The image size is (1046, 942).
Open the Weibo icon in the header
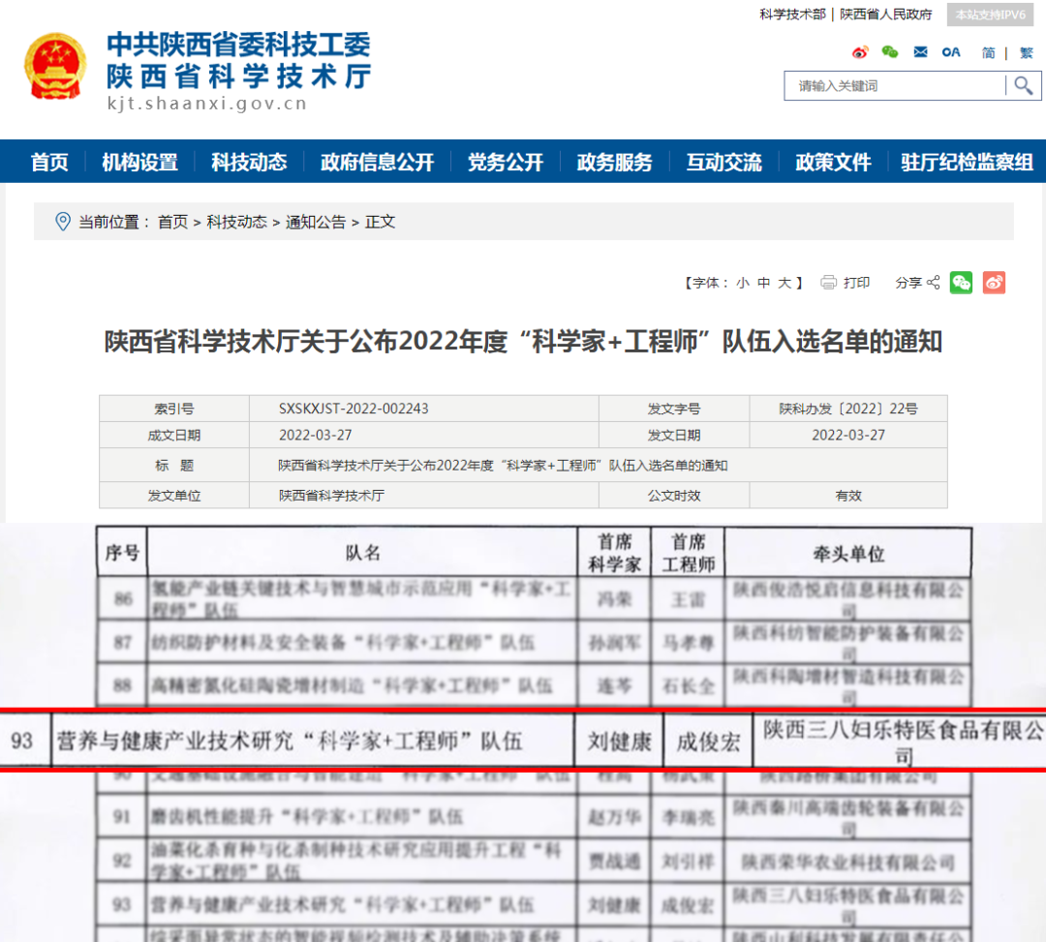860,52
